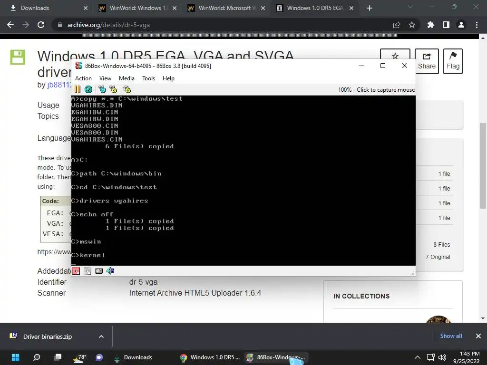Close the Chrome downloads bar
487x365 pixels.
coord(478,336)
